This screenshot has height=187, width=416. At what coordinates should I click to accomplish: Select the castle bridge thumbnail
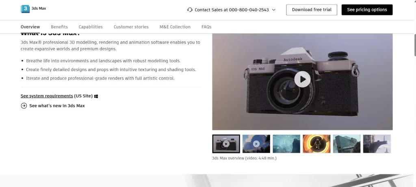coord(377,144)
